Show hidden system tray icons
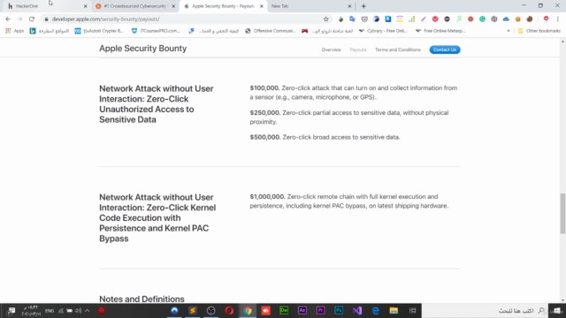This screenshot has height=318, width=566. pos(88,310)
